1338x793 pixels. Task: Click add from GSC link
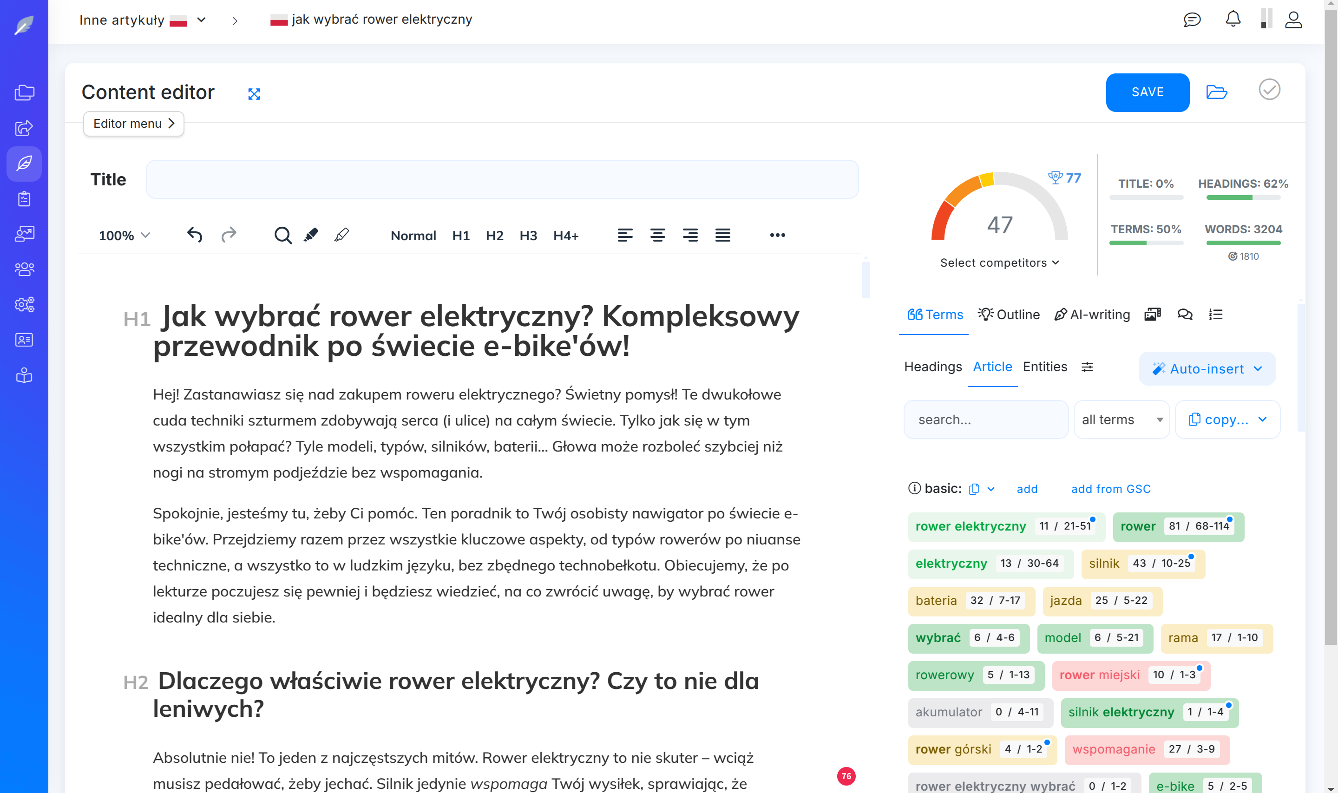[1110, 489]
